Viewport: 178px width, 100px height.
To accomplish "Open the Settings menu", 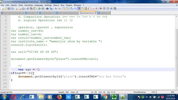I will pos(48,5).
